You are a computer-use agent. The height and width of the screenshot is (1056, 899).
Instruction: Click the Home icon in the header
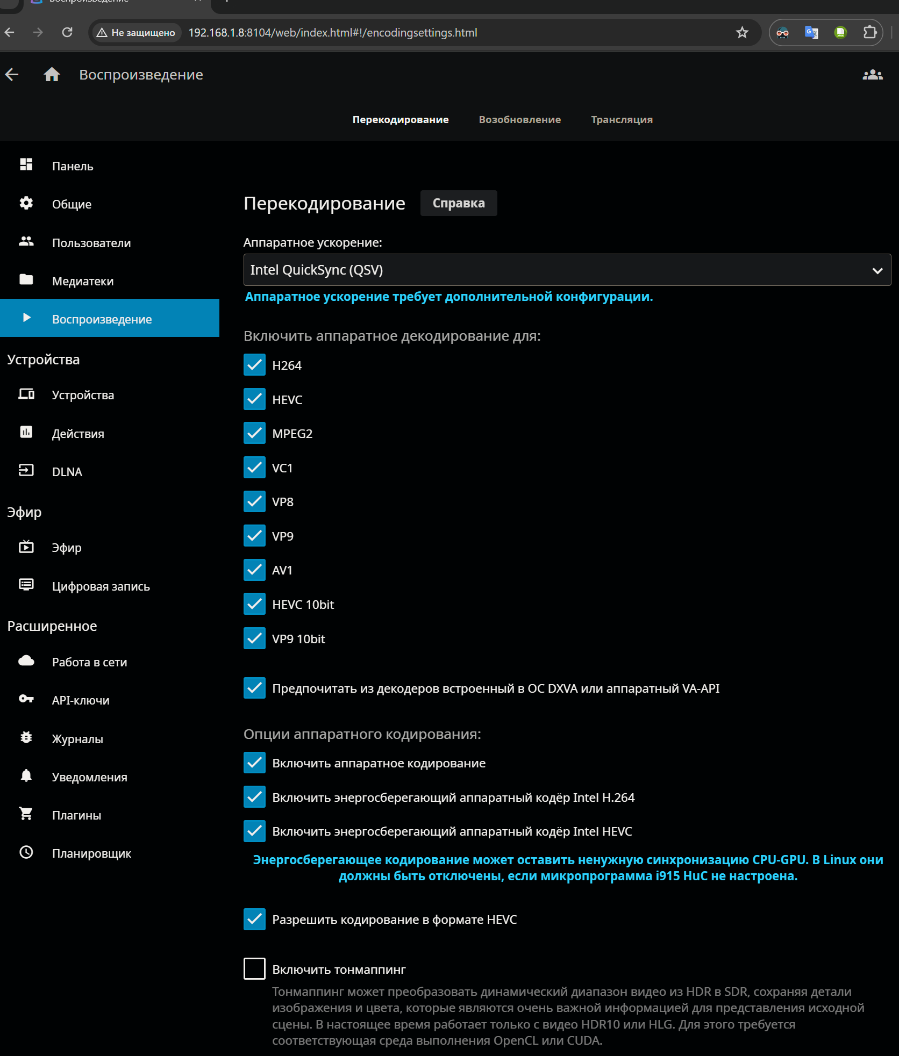(52, 75)
